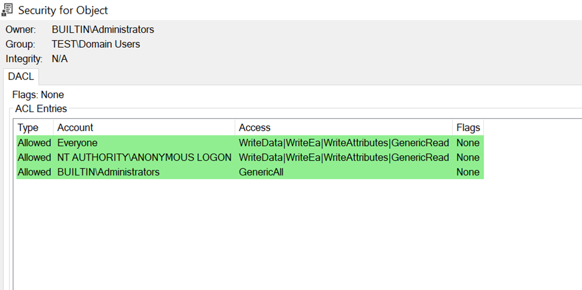Click Everyone's access rights cell
Screen dimensions: 582x290
click(344, 143)
